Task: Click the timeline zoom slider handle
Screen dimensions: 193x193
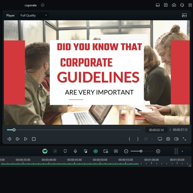Action: point(141,151)
